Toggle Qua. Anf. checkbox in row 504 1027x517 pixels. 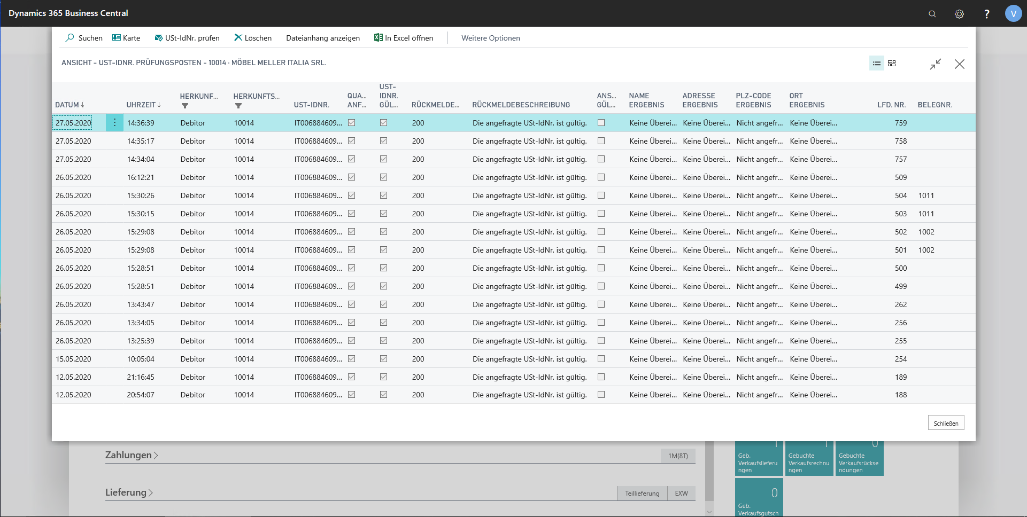(352, 195)
